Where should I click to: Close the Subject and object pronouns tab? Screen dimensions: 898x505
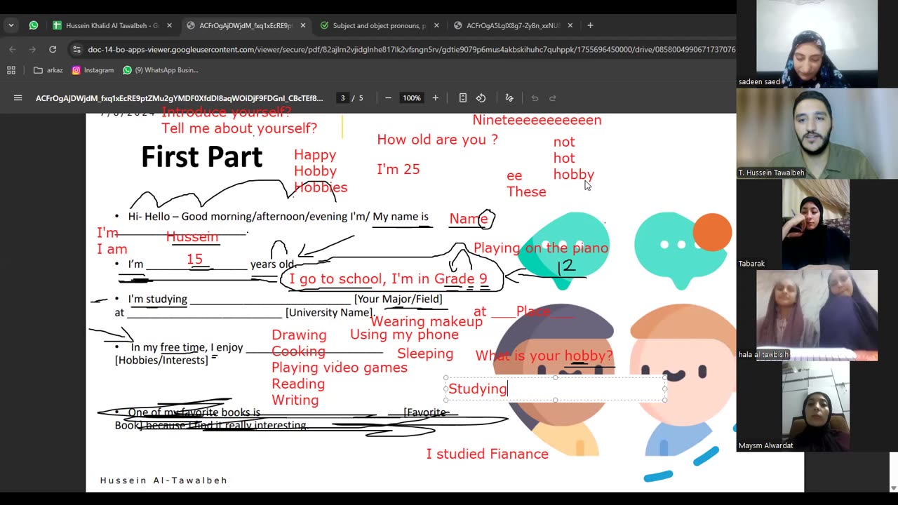click(x=436, y=25)
